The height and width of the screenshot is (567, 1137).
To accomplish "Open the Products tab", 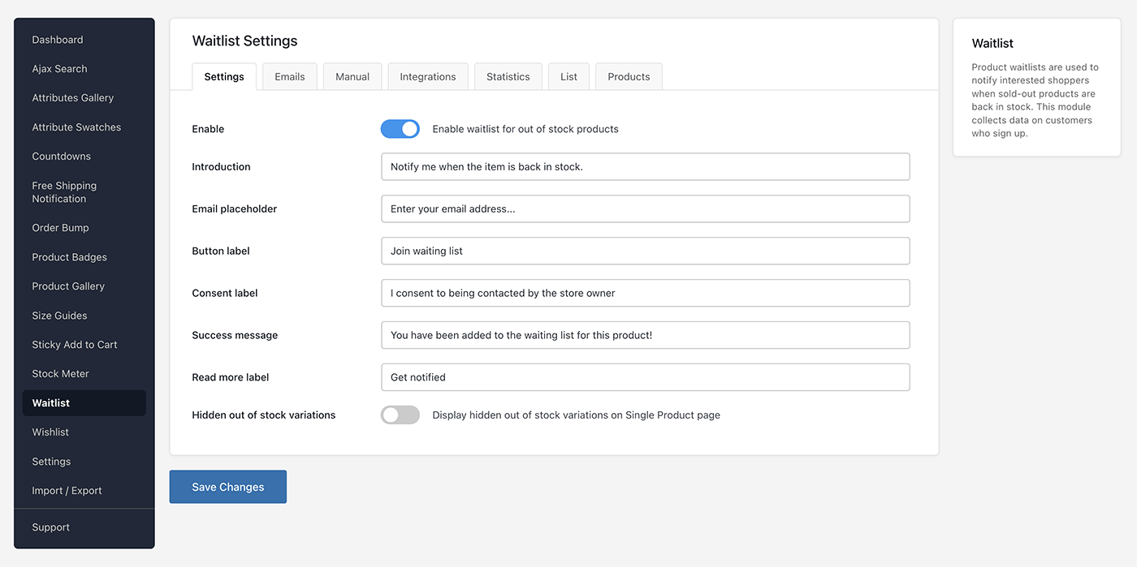I will tap(628, 75).
